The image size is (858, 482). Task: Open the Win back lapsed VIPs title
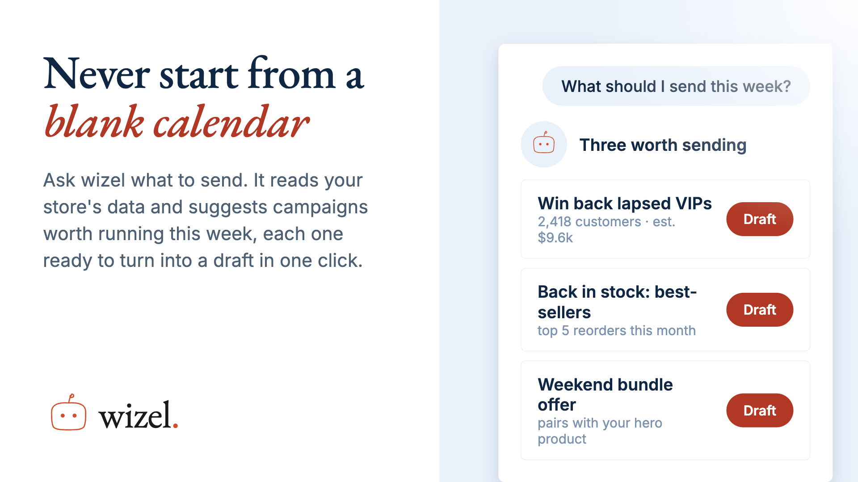(625, 204)
